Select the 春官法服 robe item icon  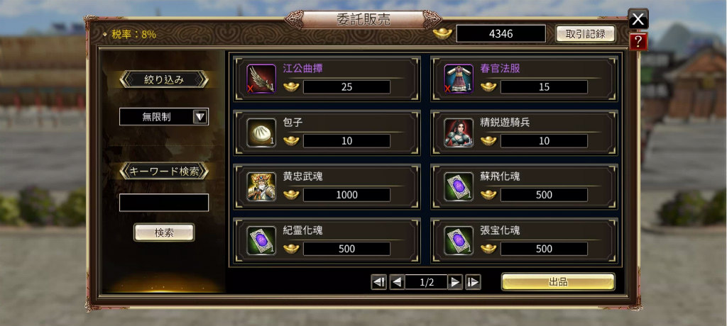click(x=459, y=79)
